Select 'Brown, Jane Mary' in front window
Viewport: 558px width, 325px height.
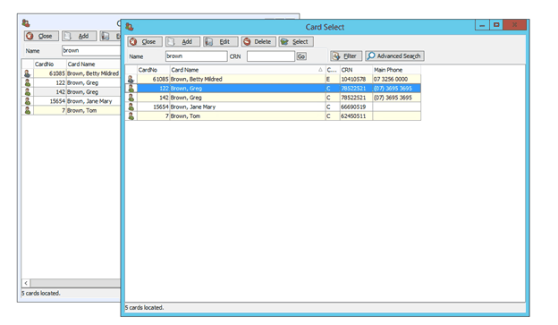click(x=193, y=107)
